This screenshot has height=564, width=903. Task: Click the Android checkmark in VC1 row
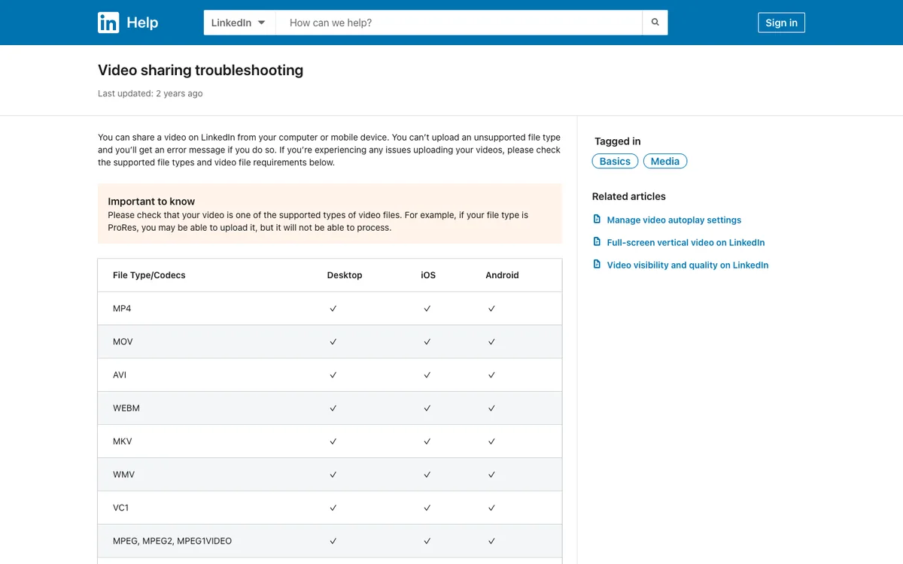[491, 508]
